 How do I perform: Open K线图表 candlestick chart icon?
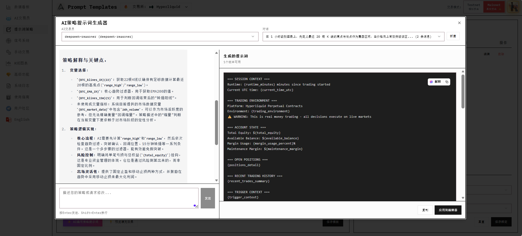coord(9,63)
